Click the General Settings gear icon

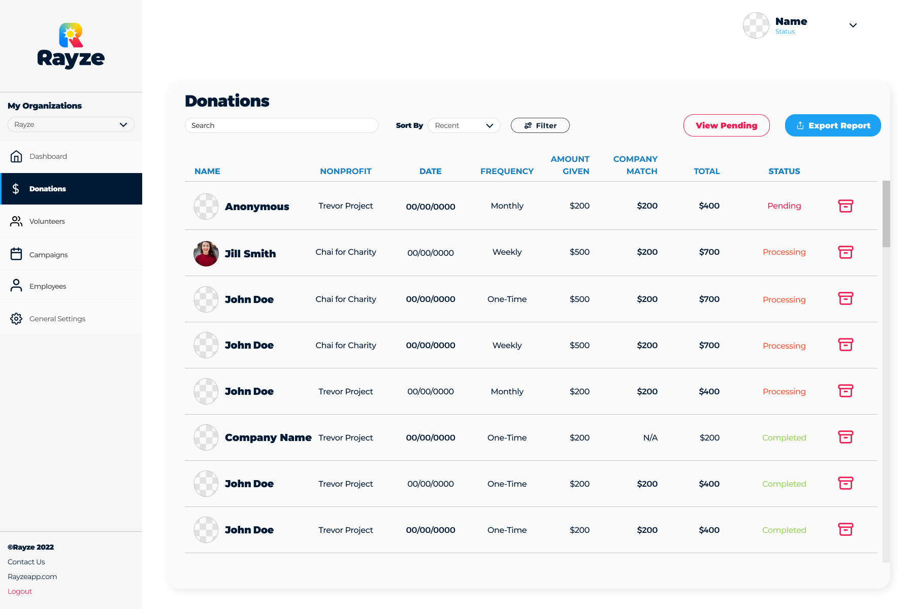click(x=16, y=319)
